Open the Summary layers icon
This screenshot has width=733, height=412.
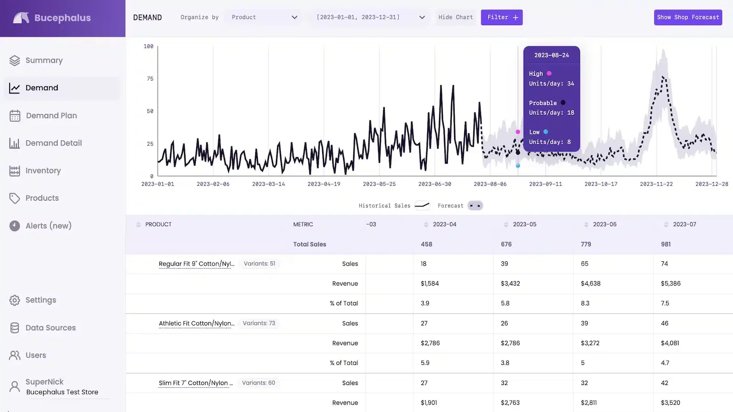(15, 60)
